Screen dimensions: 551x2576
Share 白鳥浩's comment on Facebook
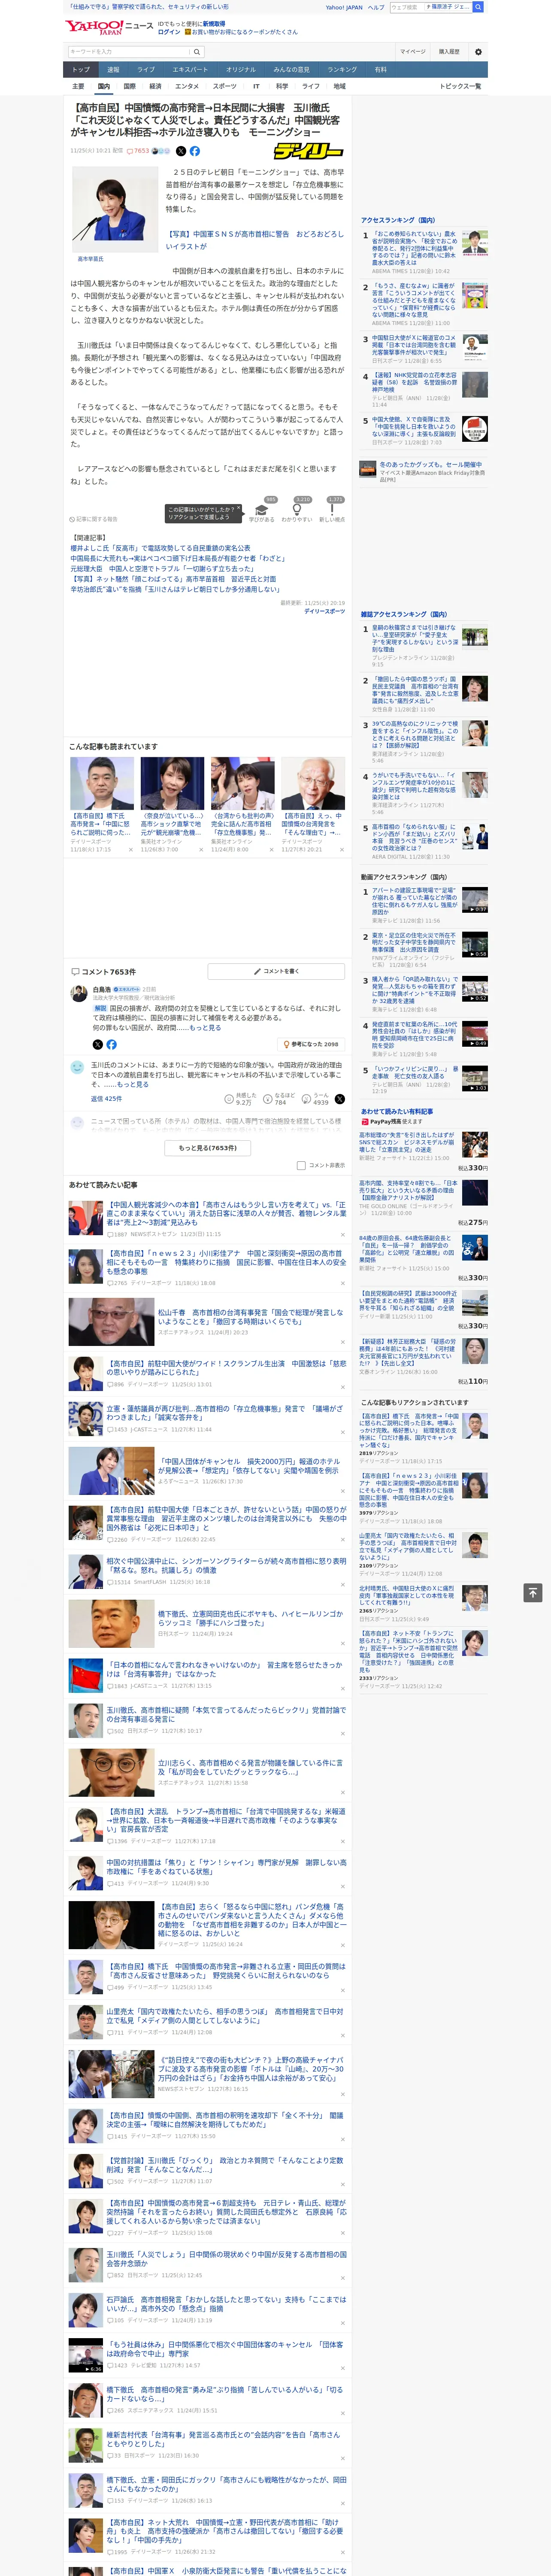click(x=111, y=1044)
